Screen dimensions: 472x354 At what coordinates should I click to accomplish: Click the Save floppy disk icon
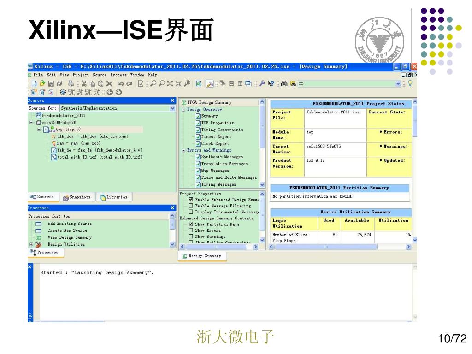(x=51, y=83)
